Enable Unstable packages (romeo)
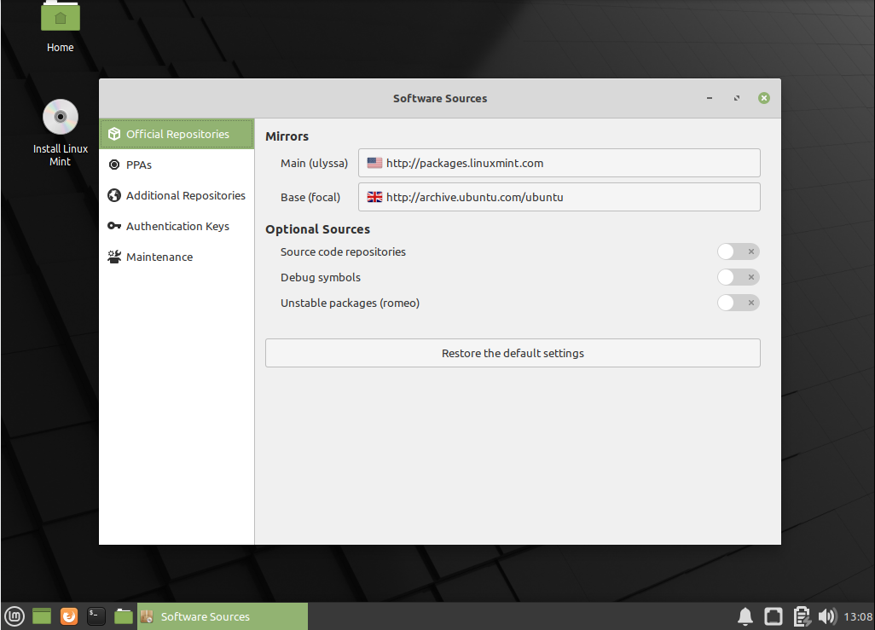 (739, 303)
